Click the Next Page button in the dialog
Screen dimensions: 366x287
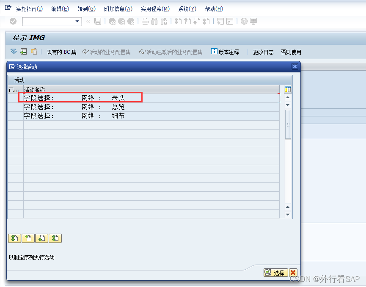point(41,238)
